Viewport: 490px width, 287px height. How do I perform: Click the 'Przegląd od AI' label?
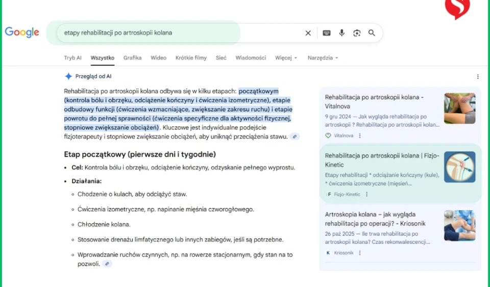[x=93, y=76]
